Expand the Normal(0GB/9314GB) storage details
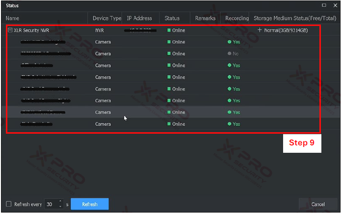The image size is (341, 213). [x=260, y=30]
